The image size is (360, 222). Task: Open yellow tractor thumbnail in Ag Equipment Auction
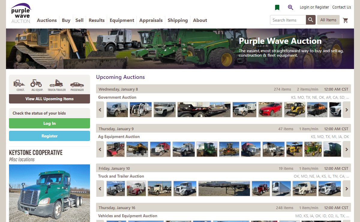coord(294,149)
